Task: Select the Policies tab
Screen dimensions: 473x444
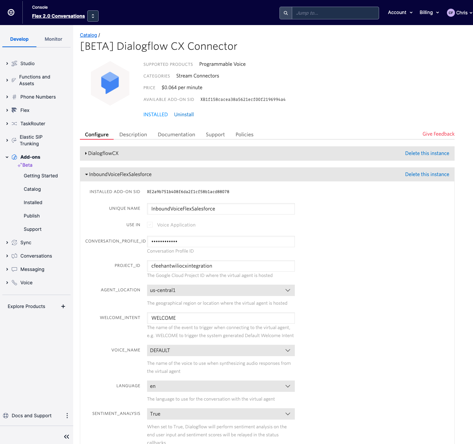Action: [x=244, y=135]
